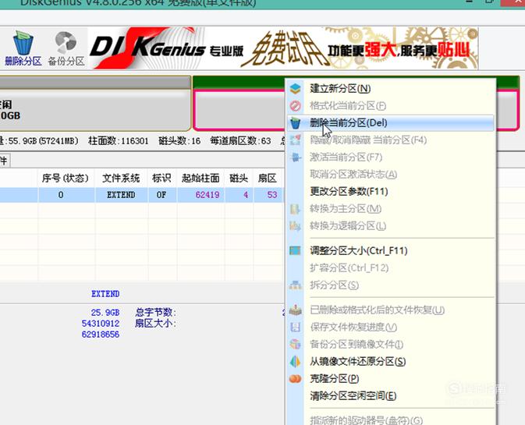
Task: Click the 激活当前分区 icon
Action: pos(296,157)
